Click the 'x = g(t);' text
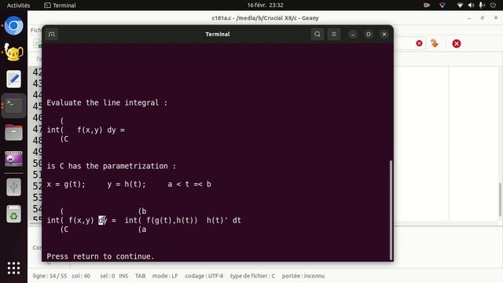Image resolution: width=503 pixels, height=283 pixels. pyautogui.click(x=66, y=184)
